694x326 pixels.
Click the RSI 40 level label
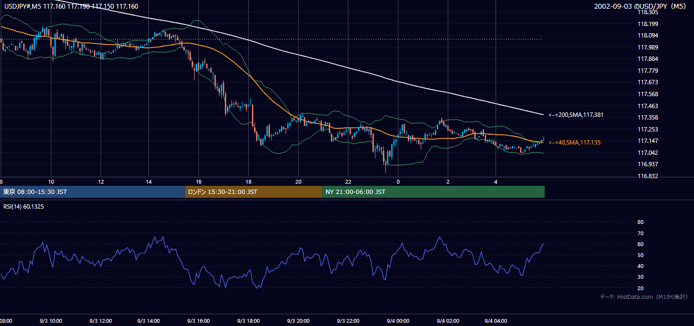(x=641, y=266)
